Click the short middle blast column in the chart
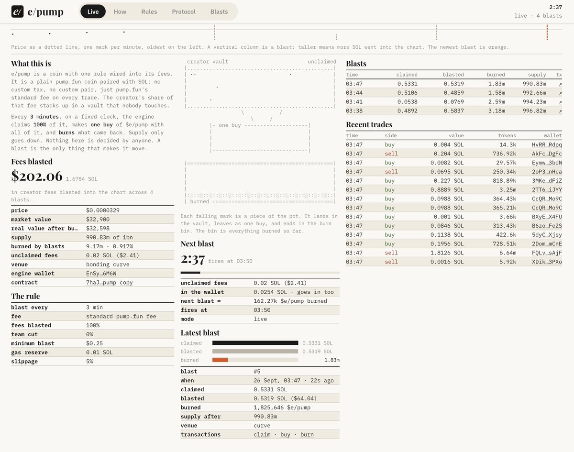This screenshot has width=574, height=452. click(336, 37)
